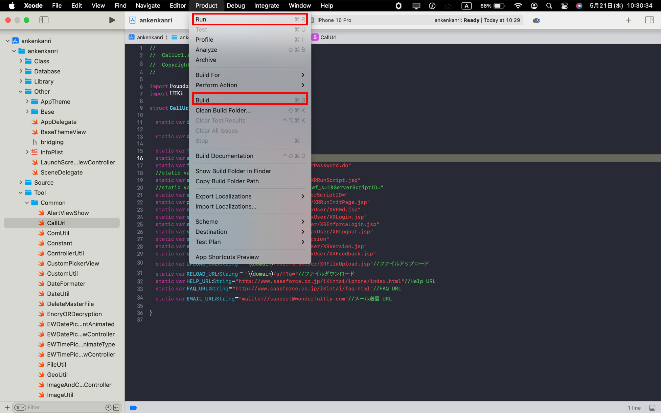Choose Build from the Product menu
The image size is (661, 413).
250,100
